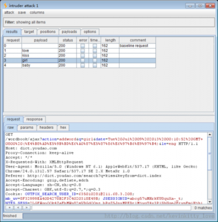Select the 'baseline request' comment cell
The height and width of the screenshot is (222, 218).
pyautogui.click(x=138, y=46)
